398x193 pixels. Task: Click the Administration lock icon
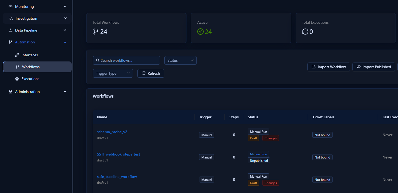tap(11, 92)
